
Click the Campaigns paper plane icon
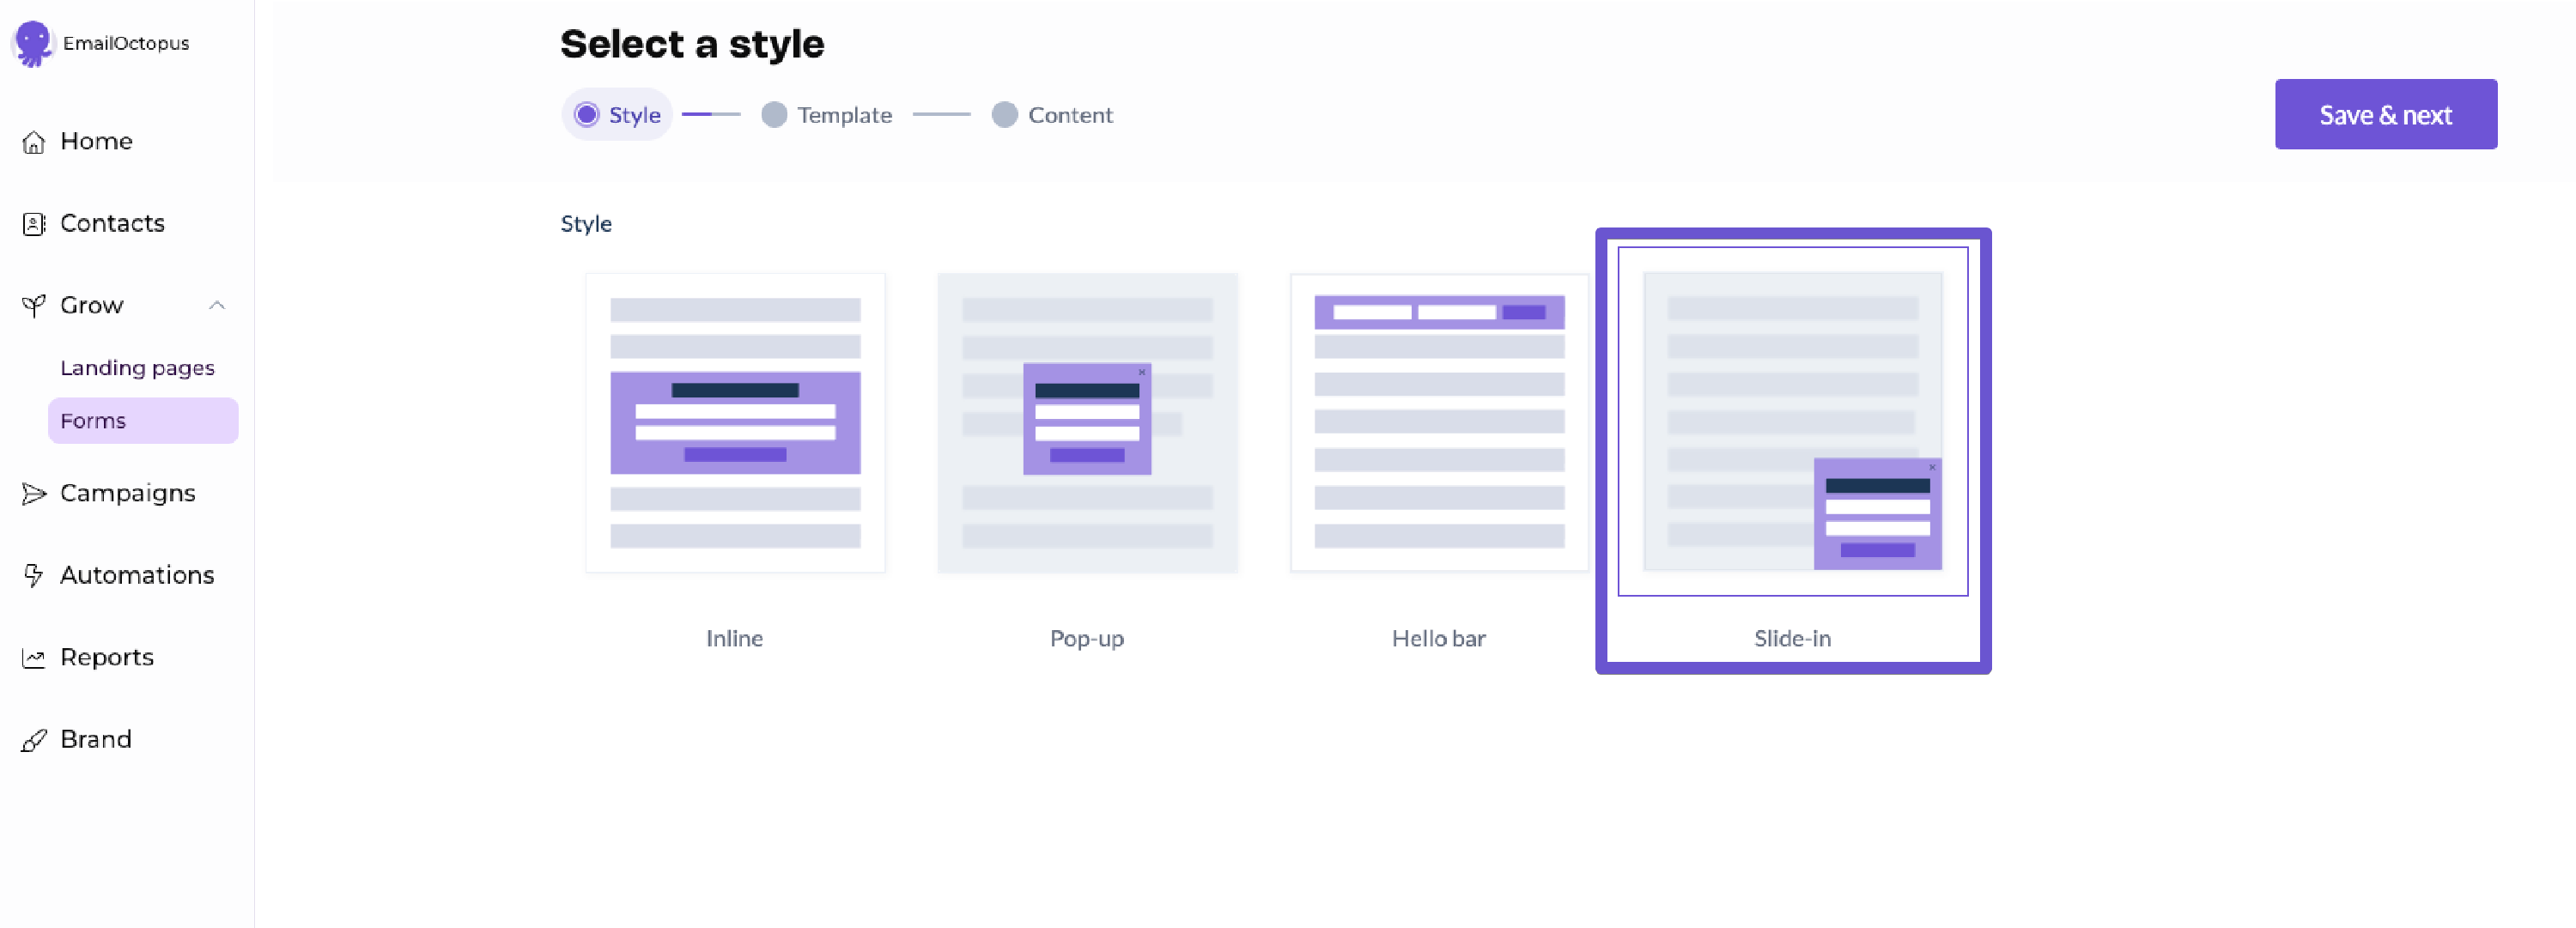(34, 494)
